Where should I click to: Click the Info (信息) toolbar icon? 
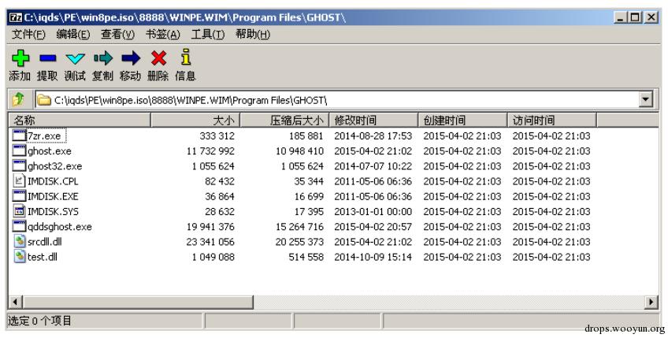pyautogui.click(x=186, y=58)
